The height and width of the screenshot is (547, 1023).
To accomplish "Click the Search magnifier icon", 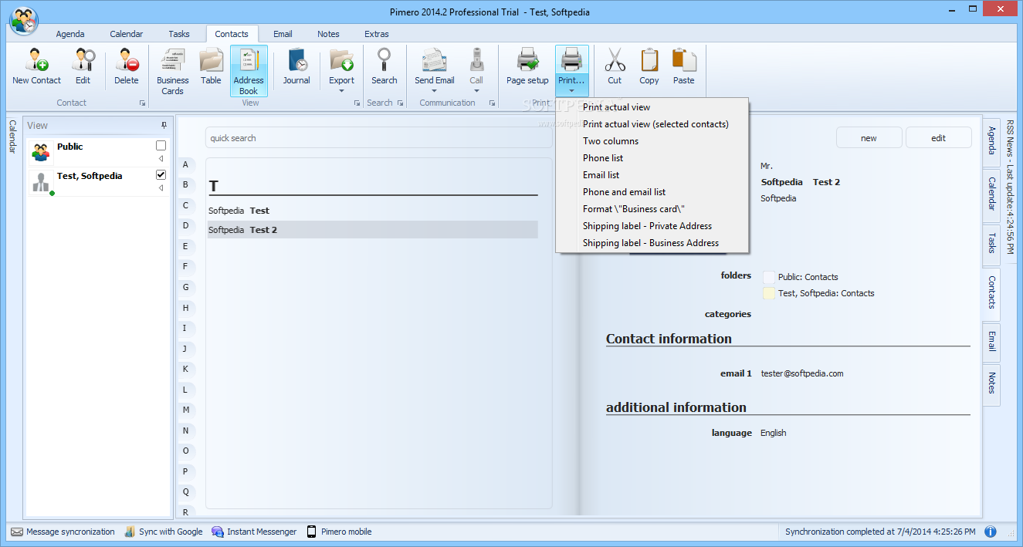I will [x=384, y=60].
